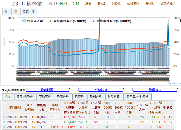This screenshot has width=181, height=130.
Task: Click the 集保總張數 column header
Action: click(x=30, y=107)
